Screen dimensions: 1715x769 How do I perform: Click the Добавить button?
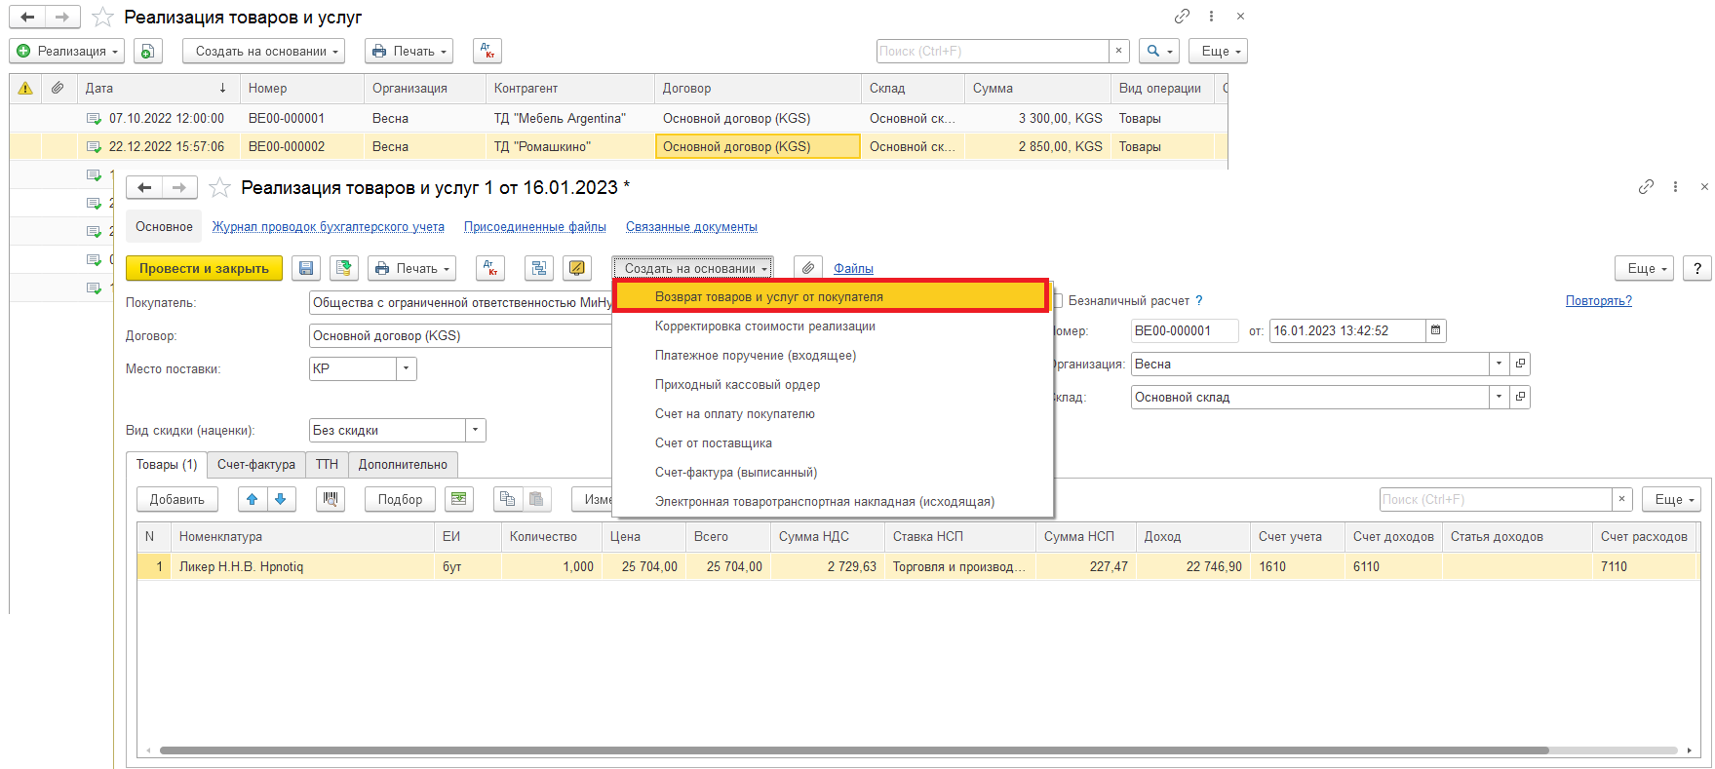[x=176, y=499]
